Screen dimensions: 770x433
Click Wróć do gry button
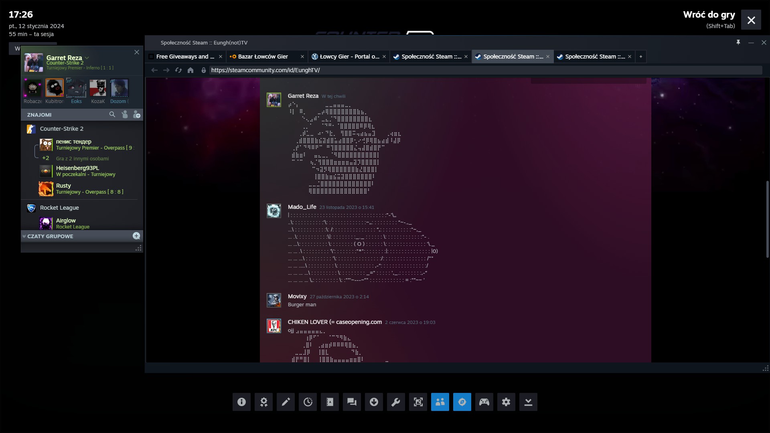tap(709, 15)
